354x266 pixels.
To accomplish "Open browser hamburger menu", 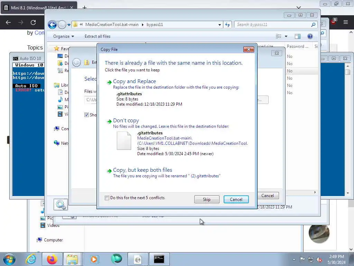I will coord(345,22).
